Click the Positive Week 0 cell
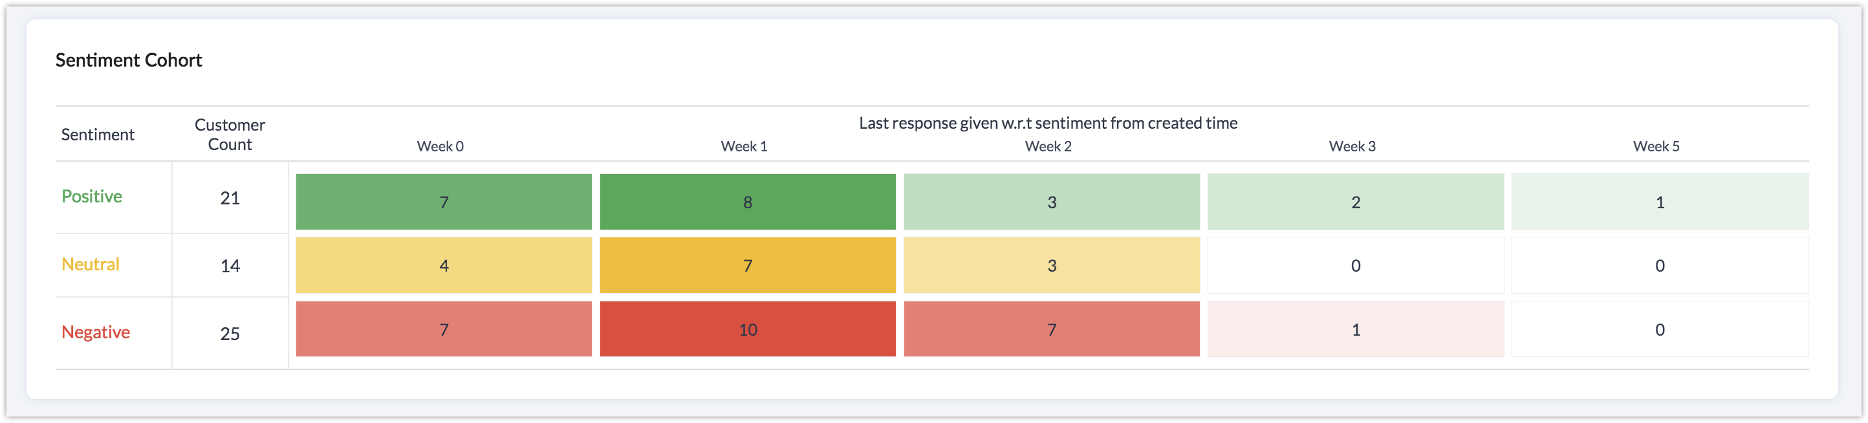 point(443,202)
